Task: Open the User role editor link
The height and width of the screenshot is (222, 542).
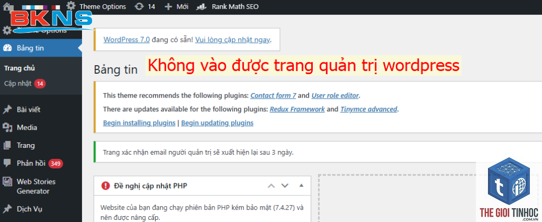Action: [x=335, y=95]
